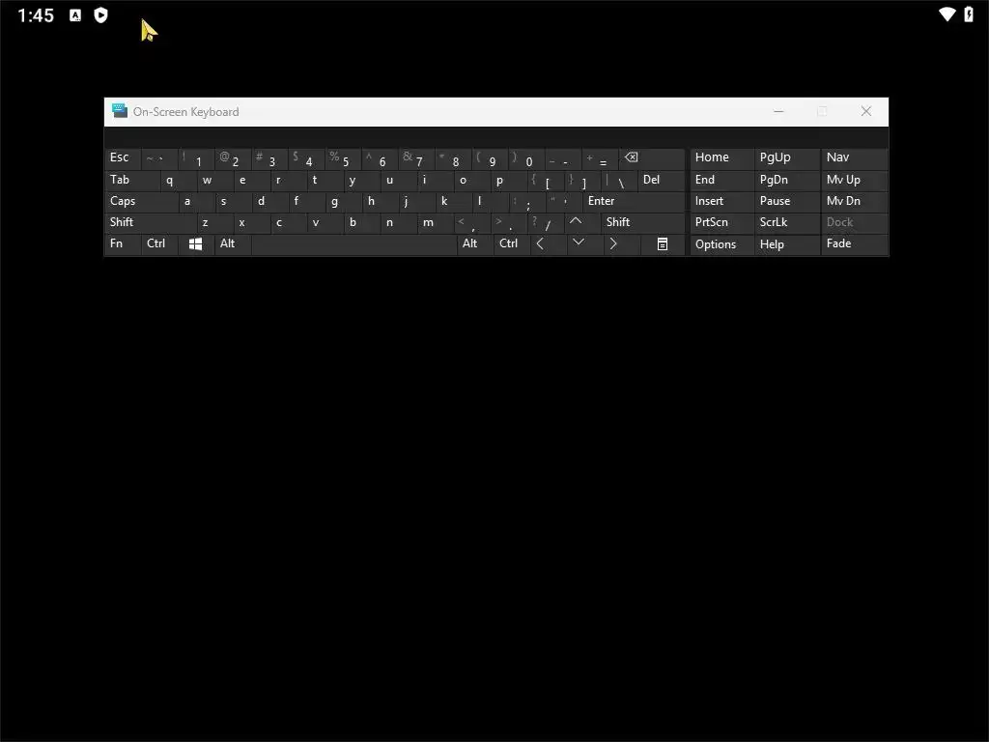Tap the number 1 key
Viewport: 989px width, 742px height.
tap(195, 158)
